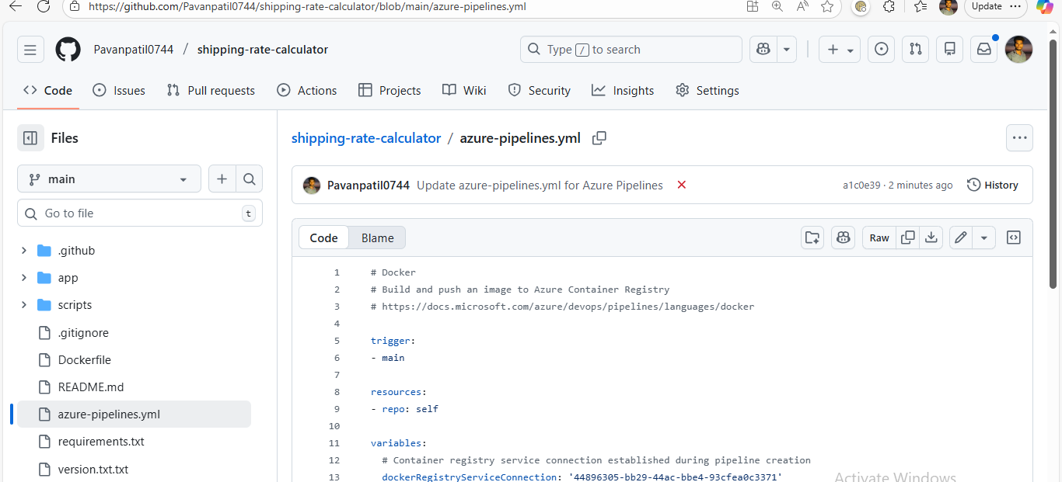Collapse the Files side panel
Image resolution: width=1062 pixels, height=482 pixels.
30,138
